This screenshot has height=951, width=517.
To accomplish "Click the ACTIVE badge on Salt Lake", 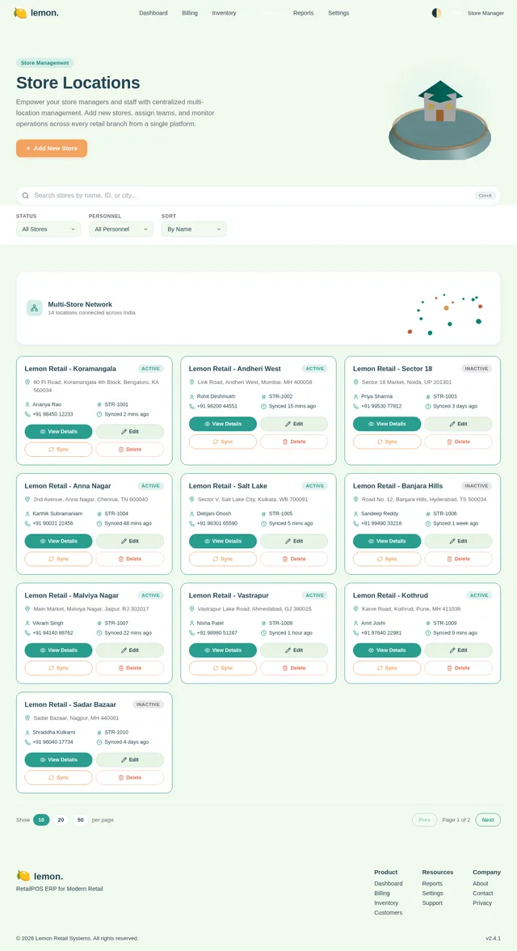I will [x=314, y=486].
